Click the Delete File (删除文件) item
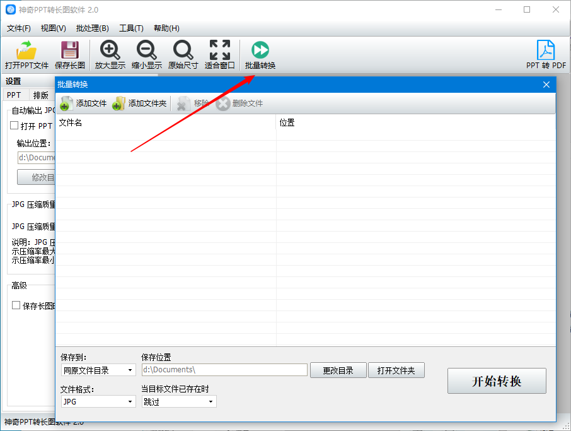 (239, 103)
